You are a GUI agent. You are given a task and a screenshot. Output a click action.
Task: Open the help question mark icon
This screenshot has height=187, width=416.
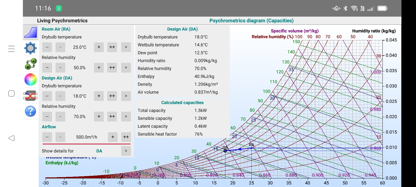pos(30,111)
